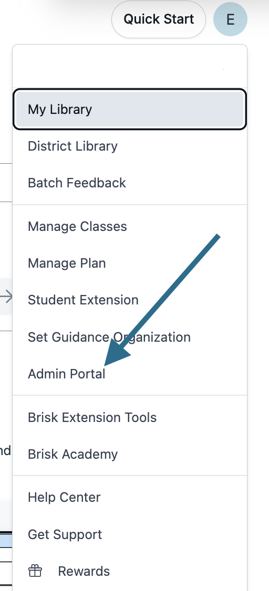269x591 pixels.
Task: Open Rewards menu item
Action: pyautogui.click(x=130, y=571)
